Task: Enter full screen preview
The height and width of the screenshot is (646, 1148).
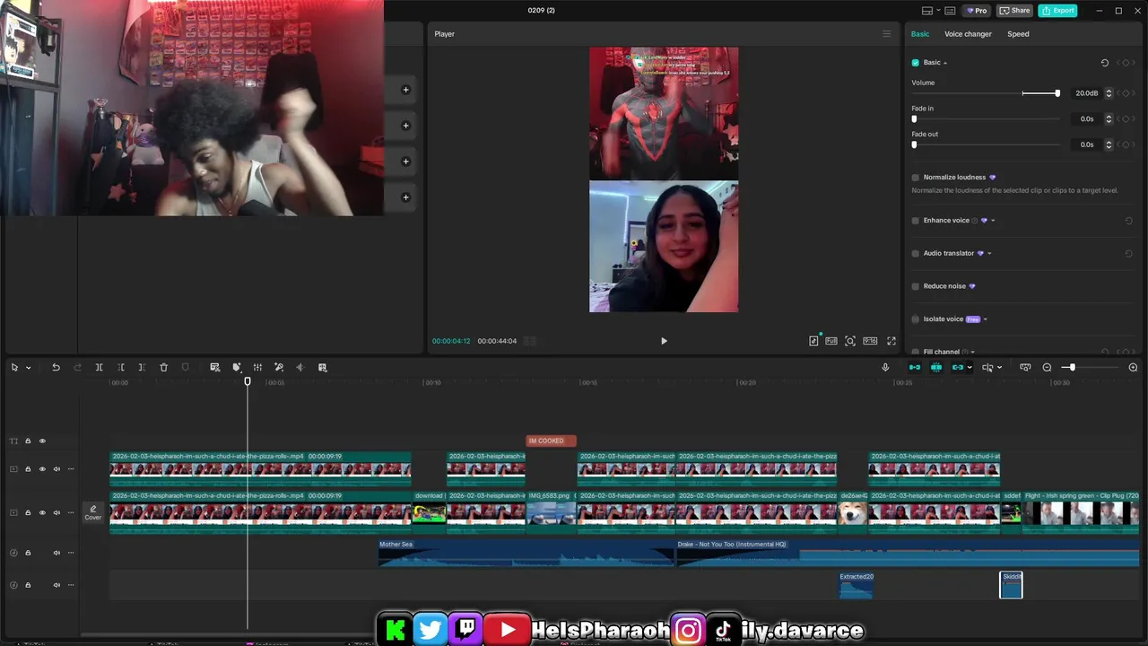Action: (891, 341)
